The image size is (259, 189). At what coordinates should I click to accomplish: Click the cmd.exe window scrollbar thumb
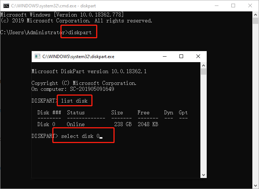[255, 21]
